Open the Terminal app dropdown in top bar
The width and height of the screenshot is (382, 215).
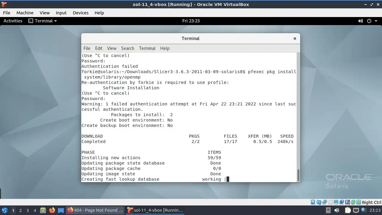click(43, 21)
